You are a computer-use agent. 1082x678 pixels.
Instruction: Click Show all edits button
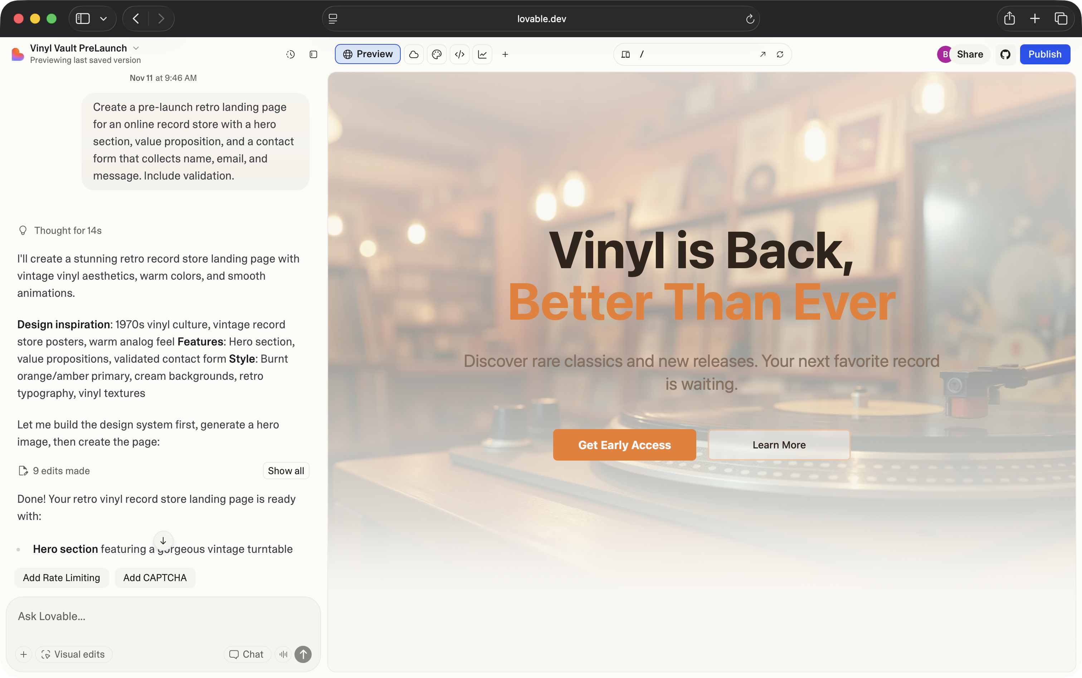(286, 471)
